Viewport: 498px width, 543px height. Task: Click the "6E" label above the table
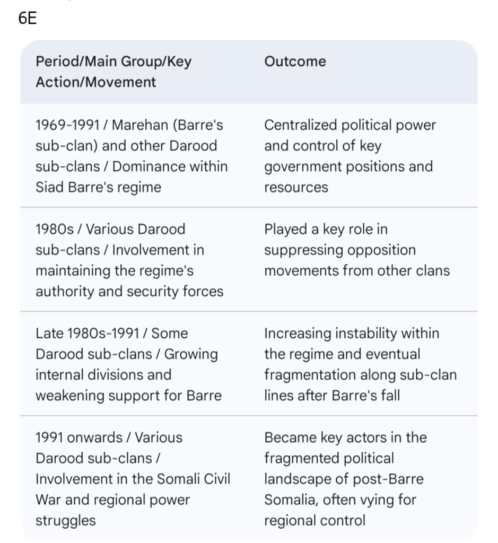tap(27, 19)
